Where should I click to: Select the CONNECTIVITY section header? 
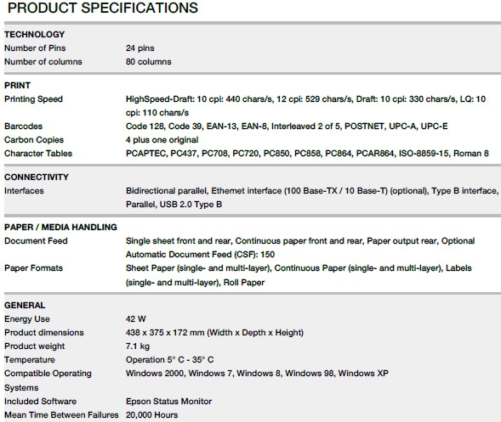coord(37,177)
